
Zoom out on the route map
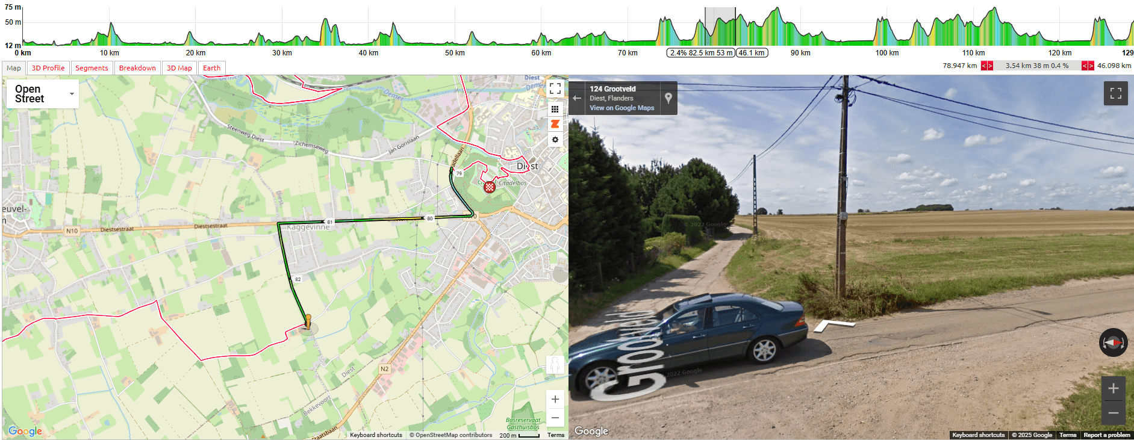coord(555,417)
